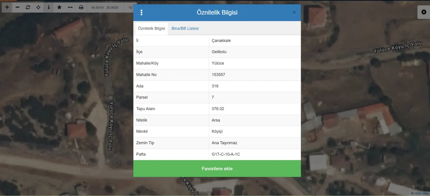The width and height of the screenshot is (430, 196).
Task: Select the distance measure arrow tool
Action: click(x=70, y=7)
